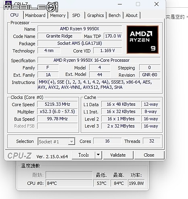Click the Core VID 1.169 V value

(x=108, y=50)
